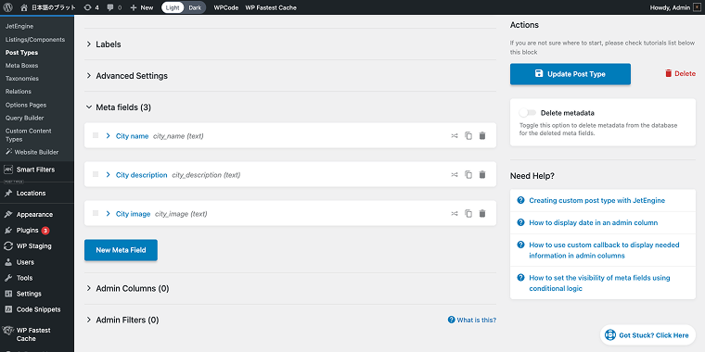Open Options Pages submenu item
The height and width of the screenshot is (352, 705).
point(26,105)
